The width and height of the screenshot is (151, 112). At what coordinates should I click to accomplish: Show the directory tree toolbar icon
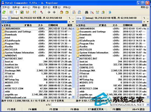click(x=27, y=12)
